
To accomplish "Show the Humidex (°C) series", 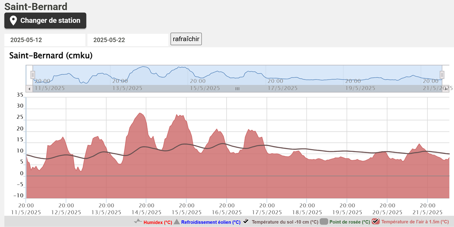I will click(x=158, y=222).
